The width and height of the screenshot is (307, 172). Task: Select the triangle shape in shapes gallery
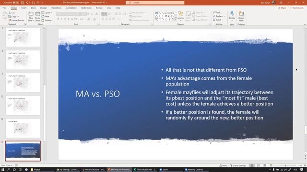[x=156, y=16]
